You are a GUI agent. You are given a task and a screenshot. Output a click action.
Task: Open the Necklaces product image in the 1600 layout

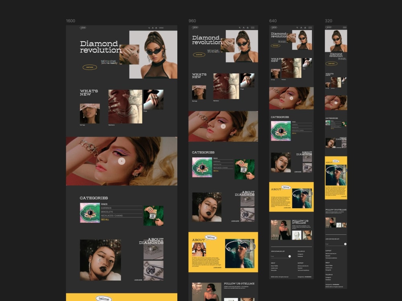coord(125,106)
